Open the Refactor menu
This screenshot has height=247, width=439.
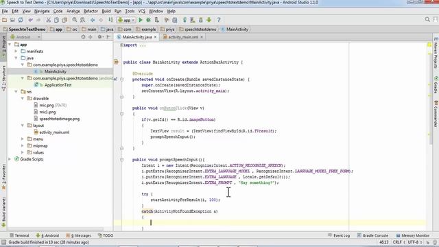[91, 11]
